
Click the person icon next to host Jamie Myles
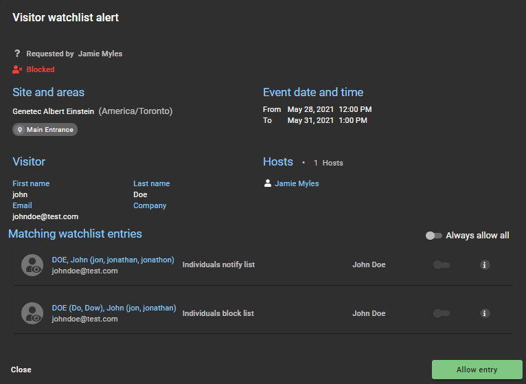268,183
